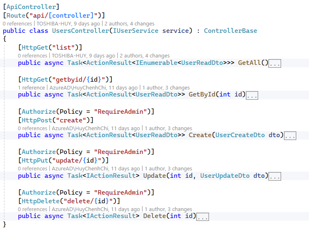This screenshot has height=232, width=309.
Task: Expand the collapsed Create method body
Action: [x=290, y=136]
